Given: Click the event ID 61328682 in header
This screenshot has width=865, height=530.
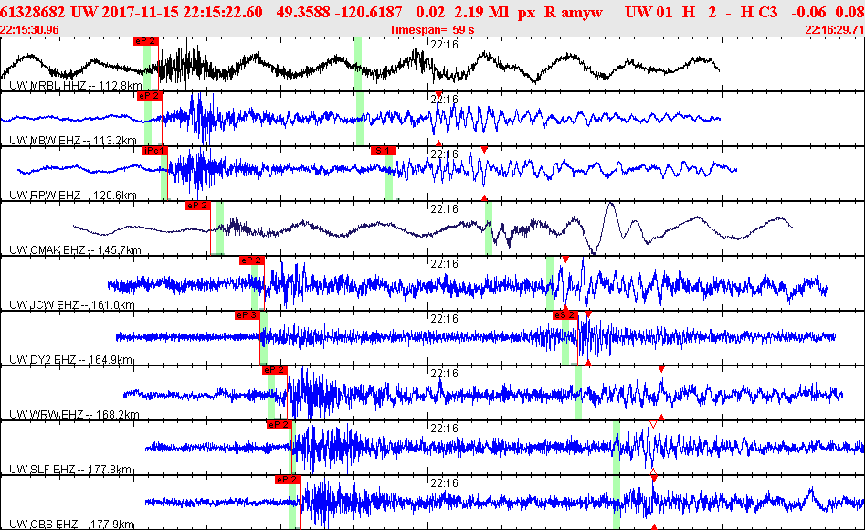Looking at the screenshot, I should (33, 12).
